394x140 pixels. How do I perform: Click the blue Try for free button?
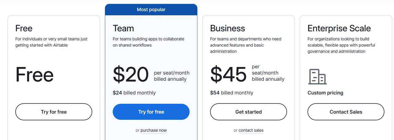(151, 112)
